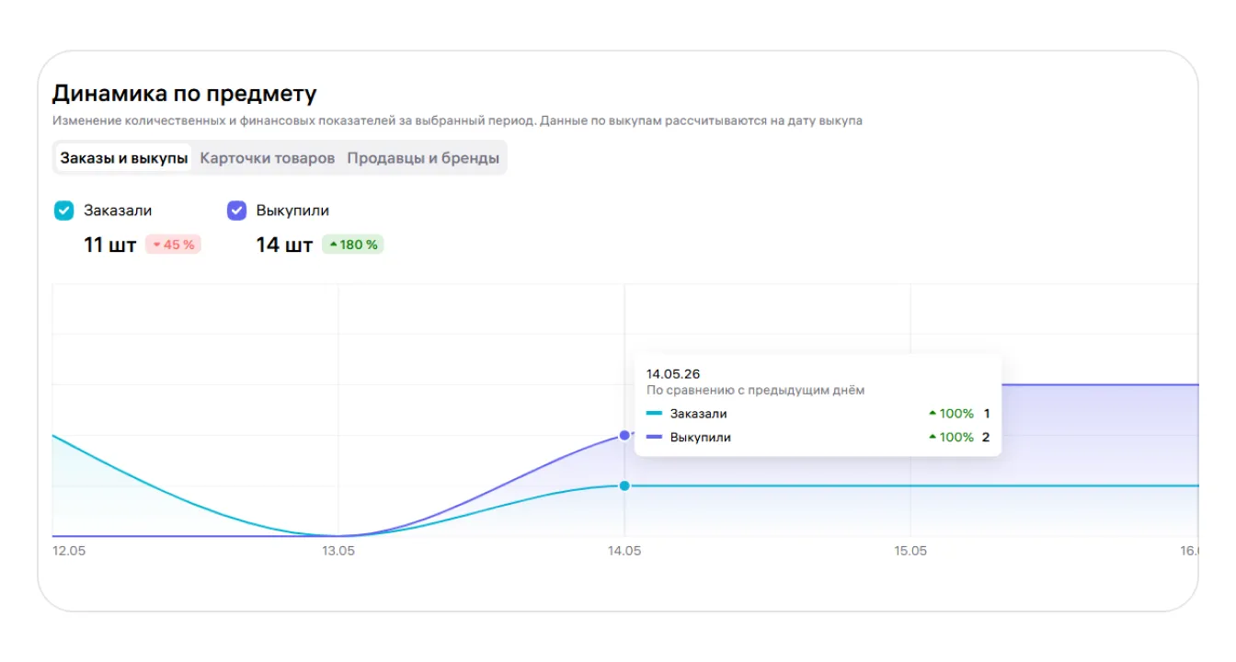Uncheck the Выкупили checkbox

pos(236,211)
